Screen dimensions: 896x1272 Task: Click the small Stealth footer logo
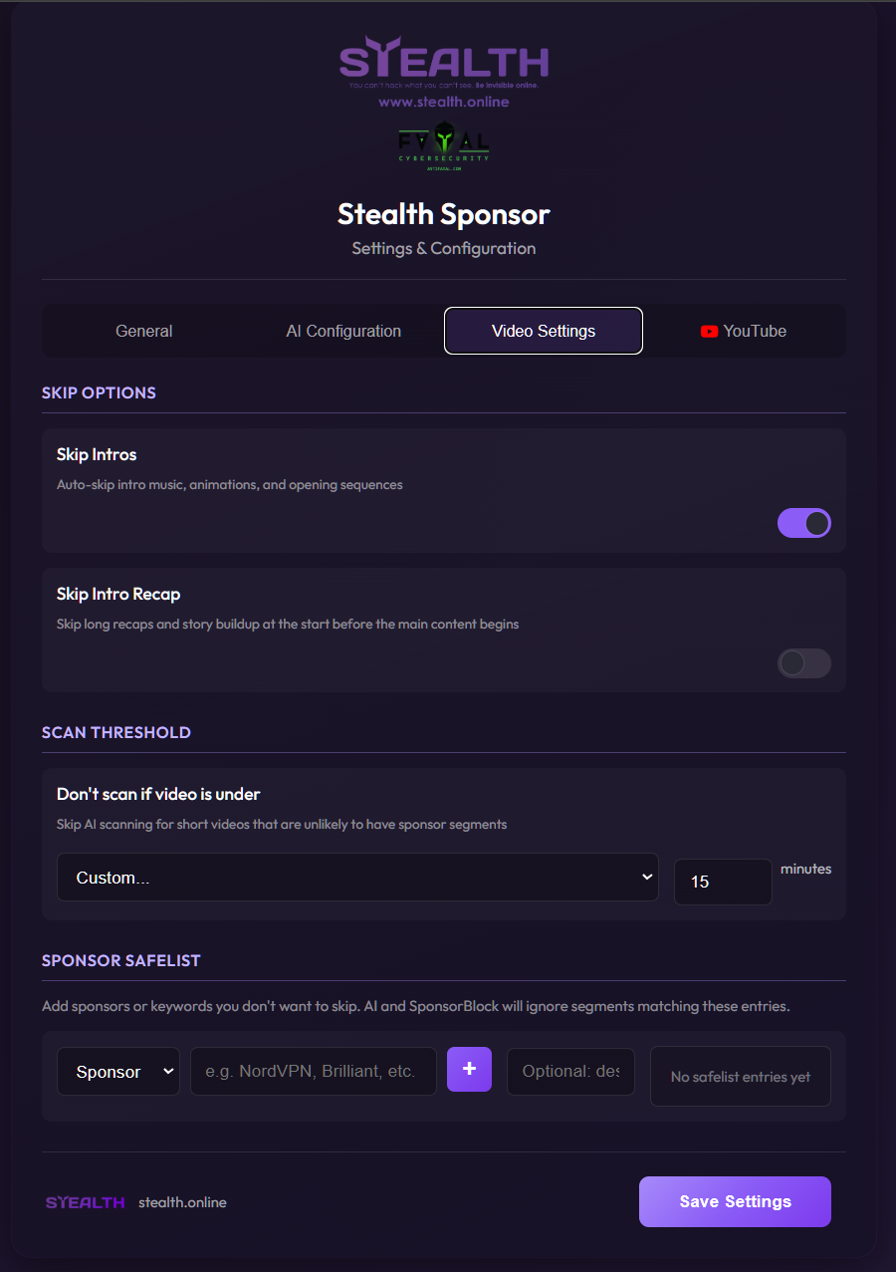(x=86, y=1202)
